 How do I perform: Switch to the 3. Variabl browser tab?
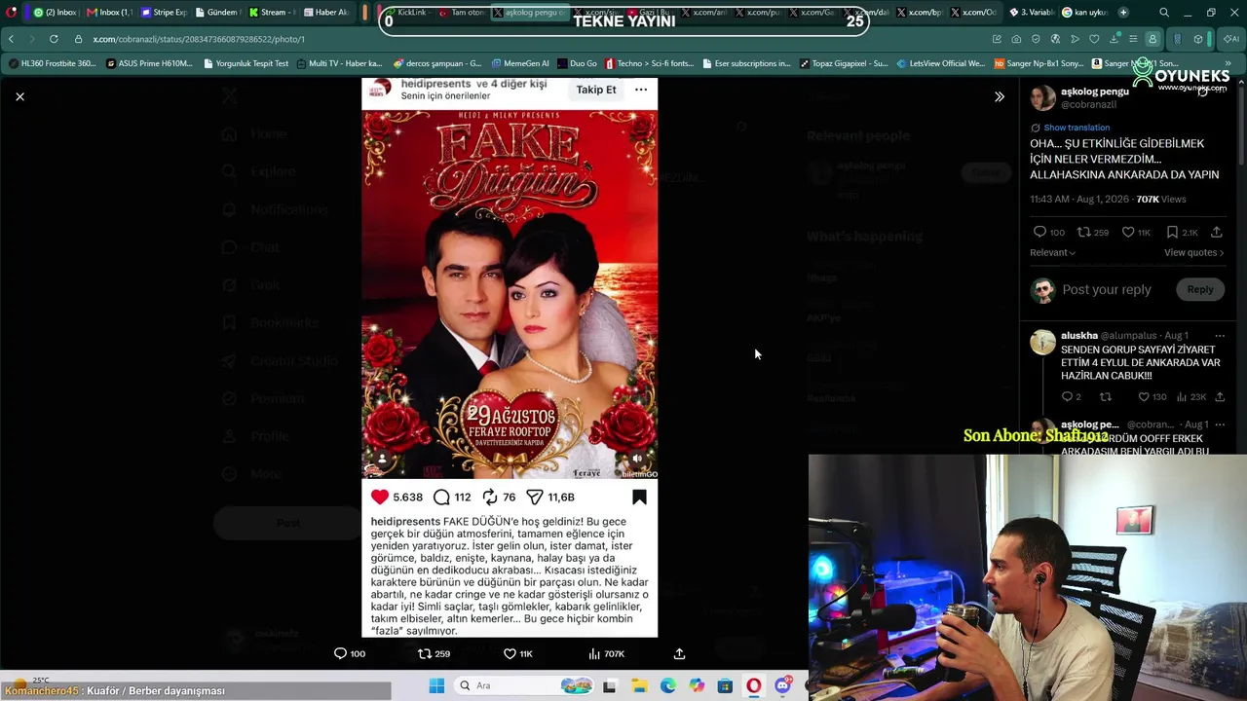1031,13
